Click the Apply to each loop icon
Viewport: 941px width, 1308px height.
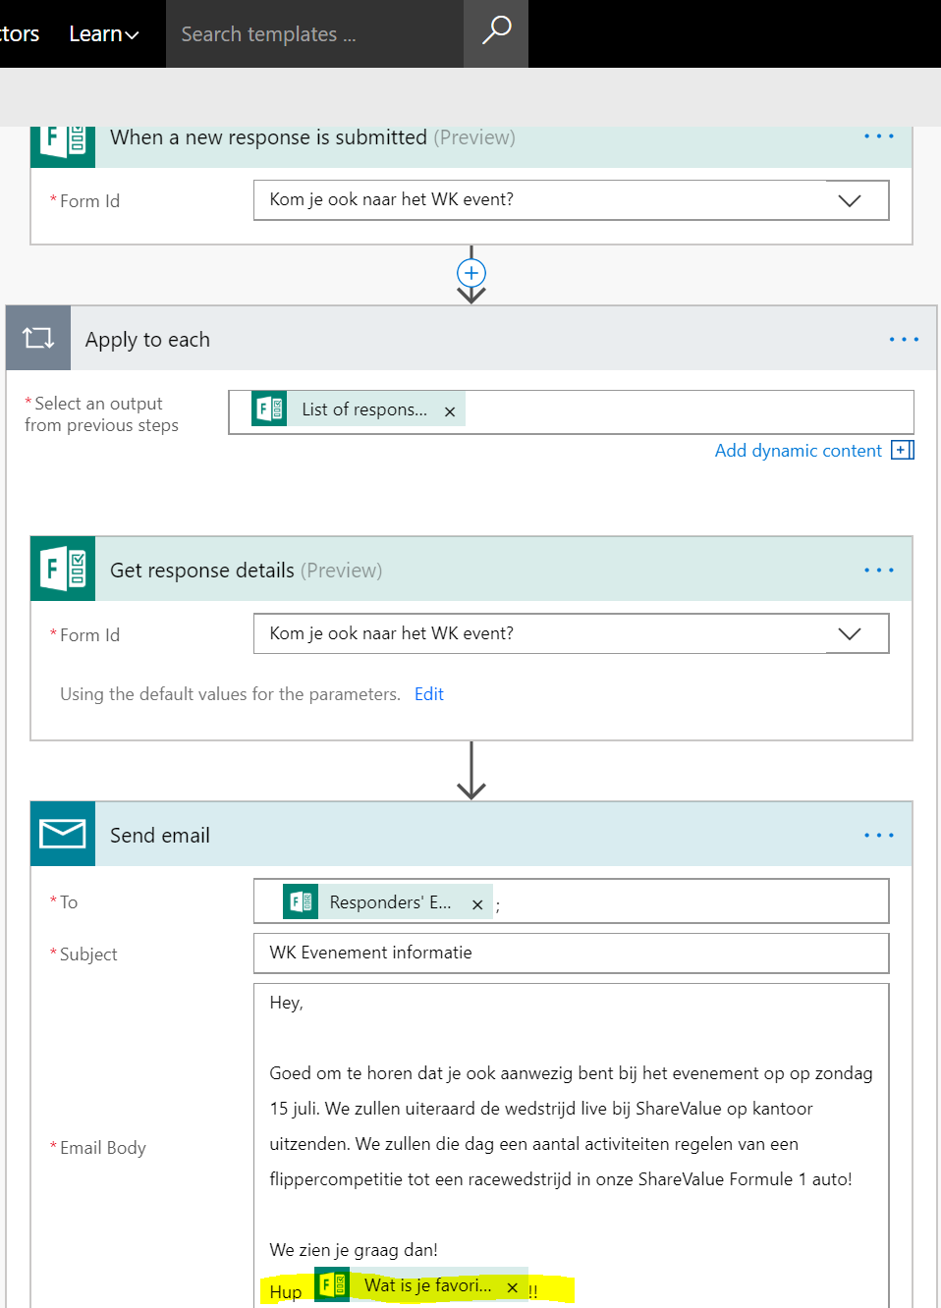click(x=38, y=339)
